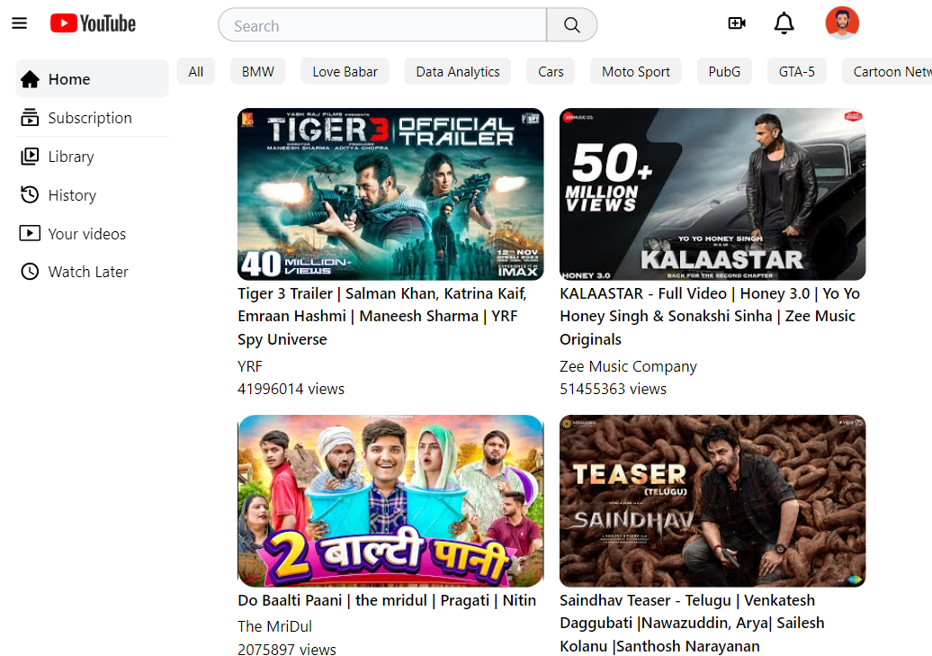
Task: Play the Tiger 3 trailer thumbnail
Action: pyautogui.click(x=390, y=193)
